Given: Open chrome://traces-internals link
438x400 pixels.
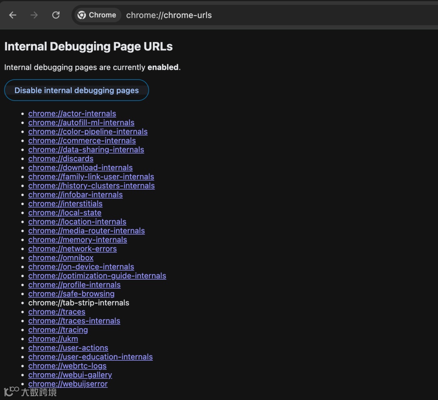Looking at the screenshot, I should click(x=74, y=321).
